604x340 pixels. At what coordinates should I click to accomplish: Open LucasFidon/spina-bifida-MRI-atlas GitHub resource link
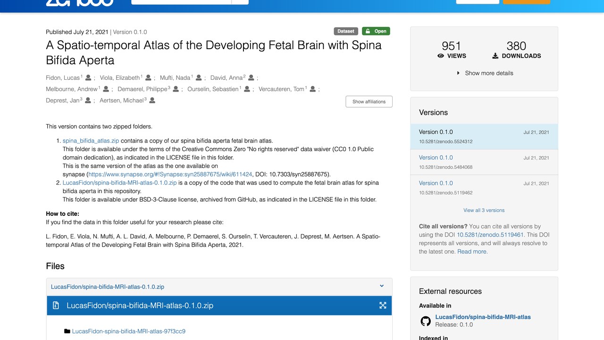(x=483, y=317)
